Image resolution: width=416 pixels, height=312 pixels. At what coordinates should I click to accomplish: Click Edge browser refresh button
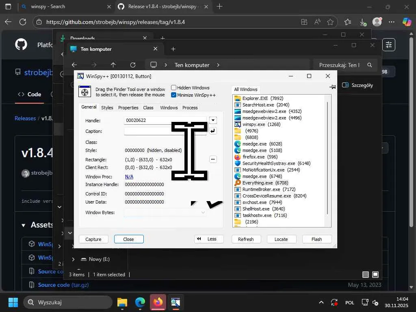(23, 22)
